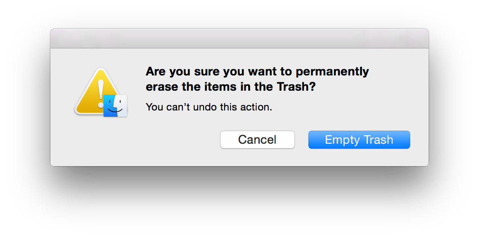
Task: Click "erase the items in the Trash?" line
Action: (231, 88)
